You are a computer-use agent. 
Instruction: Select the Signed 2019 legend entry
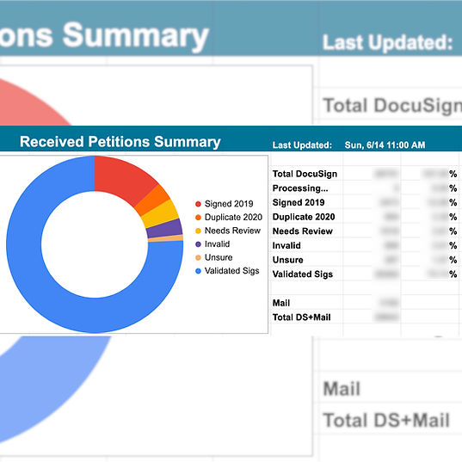225,204
